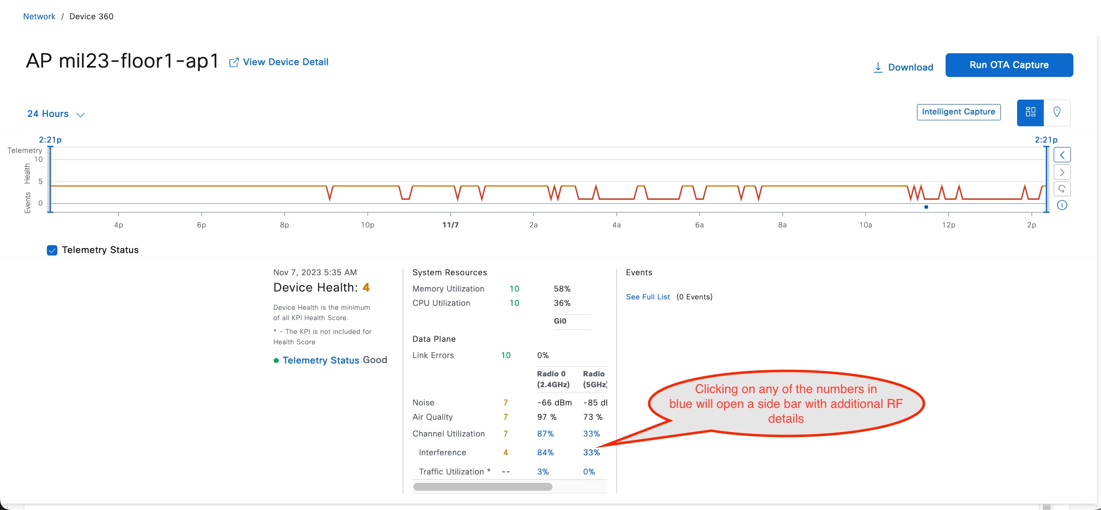The height and width of the screenshot is (510, 1101).
Task: Click the horizontal scrollbar under the data table
Action: [x=482, y=487]
